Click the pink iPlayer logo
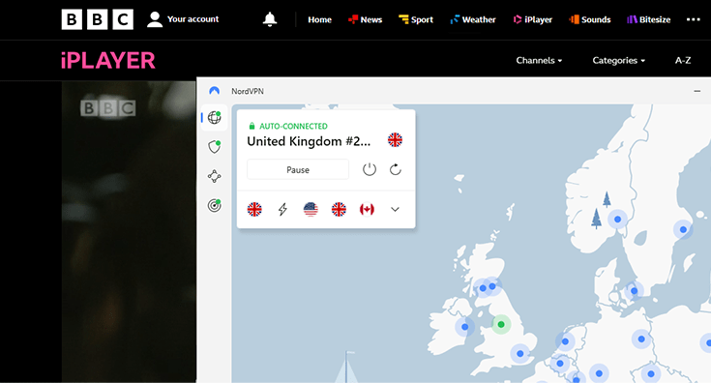 click(x=108, y=60)
